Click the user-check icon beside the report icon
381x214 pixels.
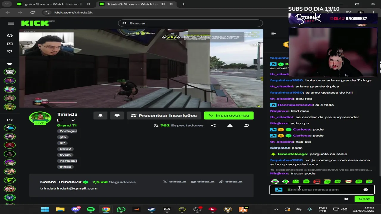coord(246,125)
